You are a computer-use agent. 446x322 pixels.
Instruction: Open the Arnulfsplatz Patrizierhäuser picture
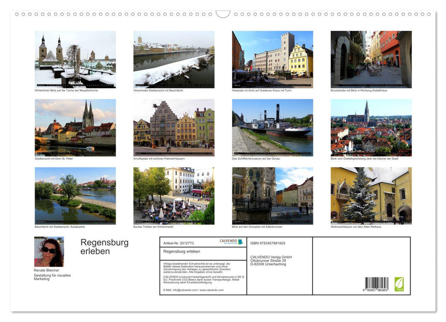pos(174,127)
